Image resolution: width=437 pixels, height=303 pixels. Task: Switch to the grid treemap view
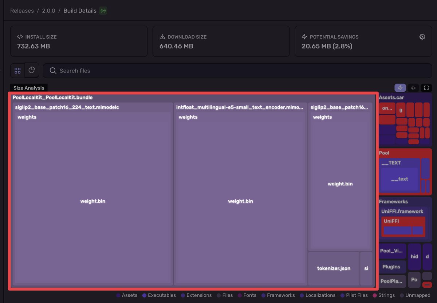point(17,70)
